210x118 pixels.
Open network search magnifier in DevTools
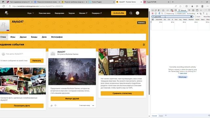[162, 13]
